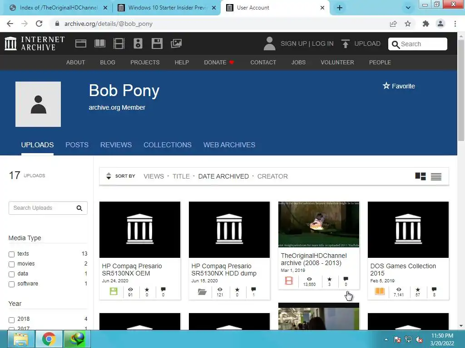The height and width of the screenshot is (348, 465).
Task: Open Chrome from the taskbar
Action: (49, 339)
